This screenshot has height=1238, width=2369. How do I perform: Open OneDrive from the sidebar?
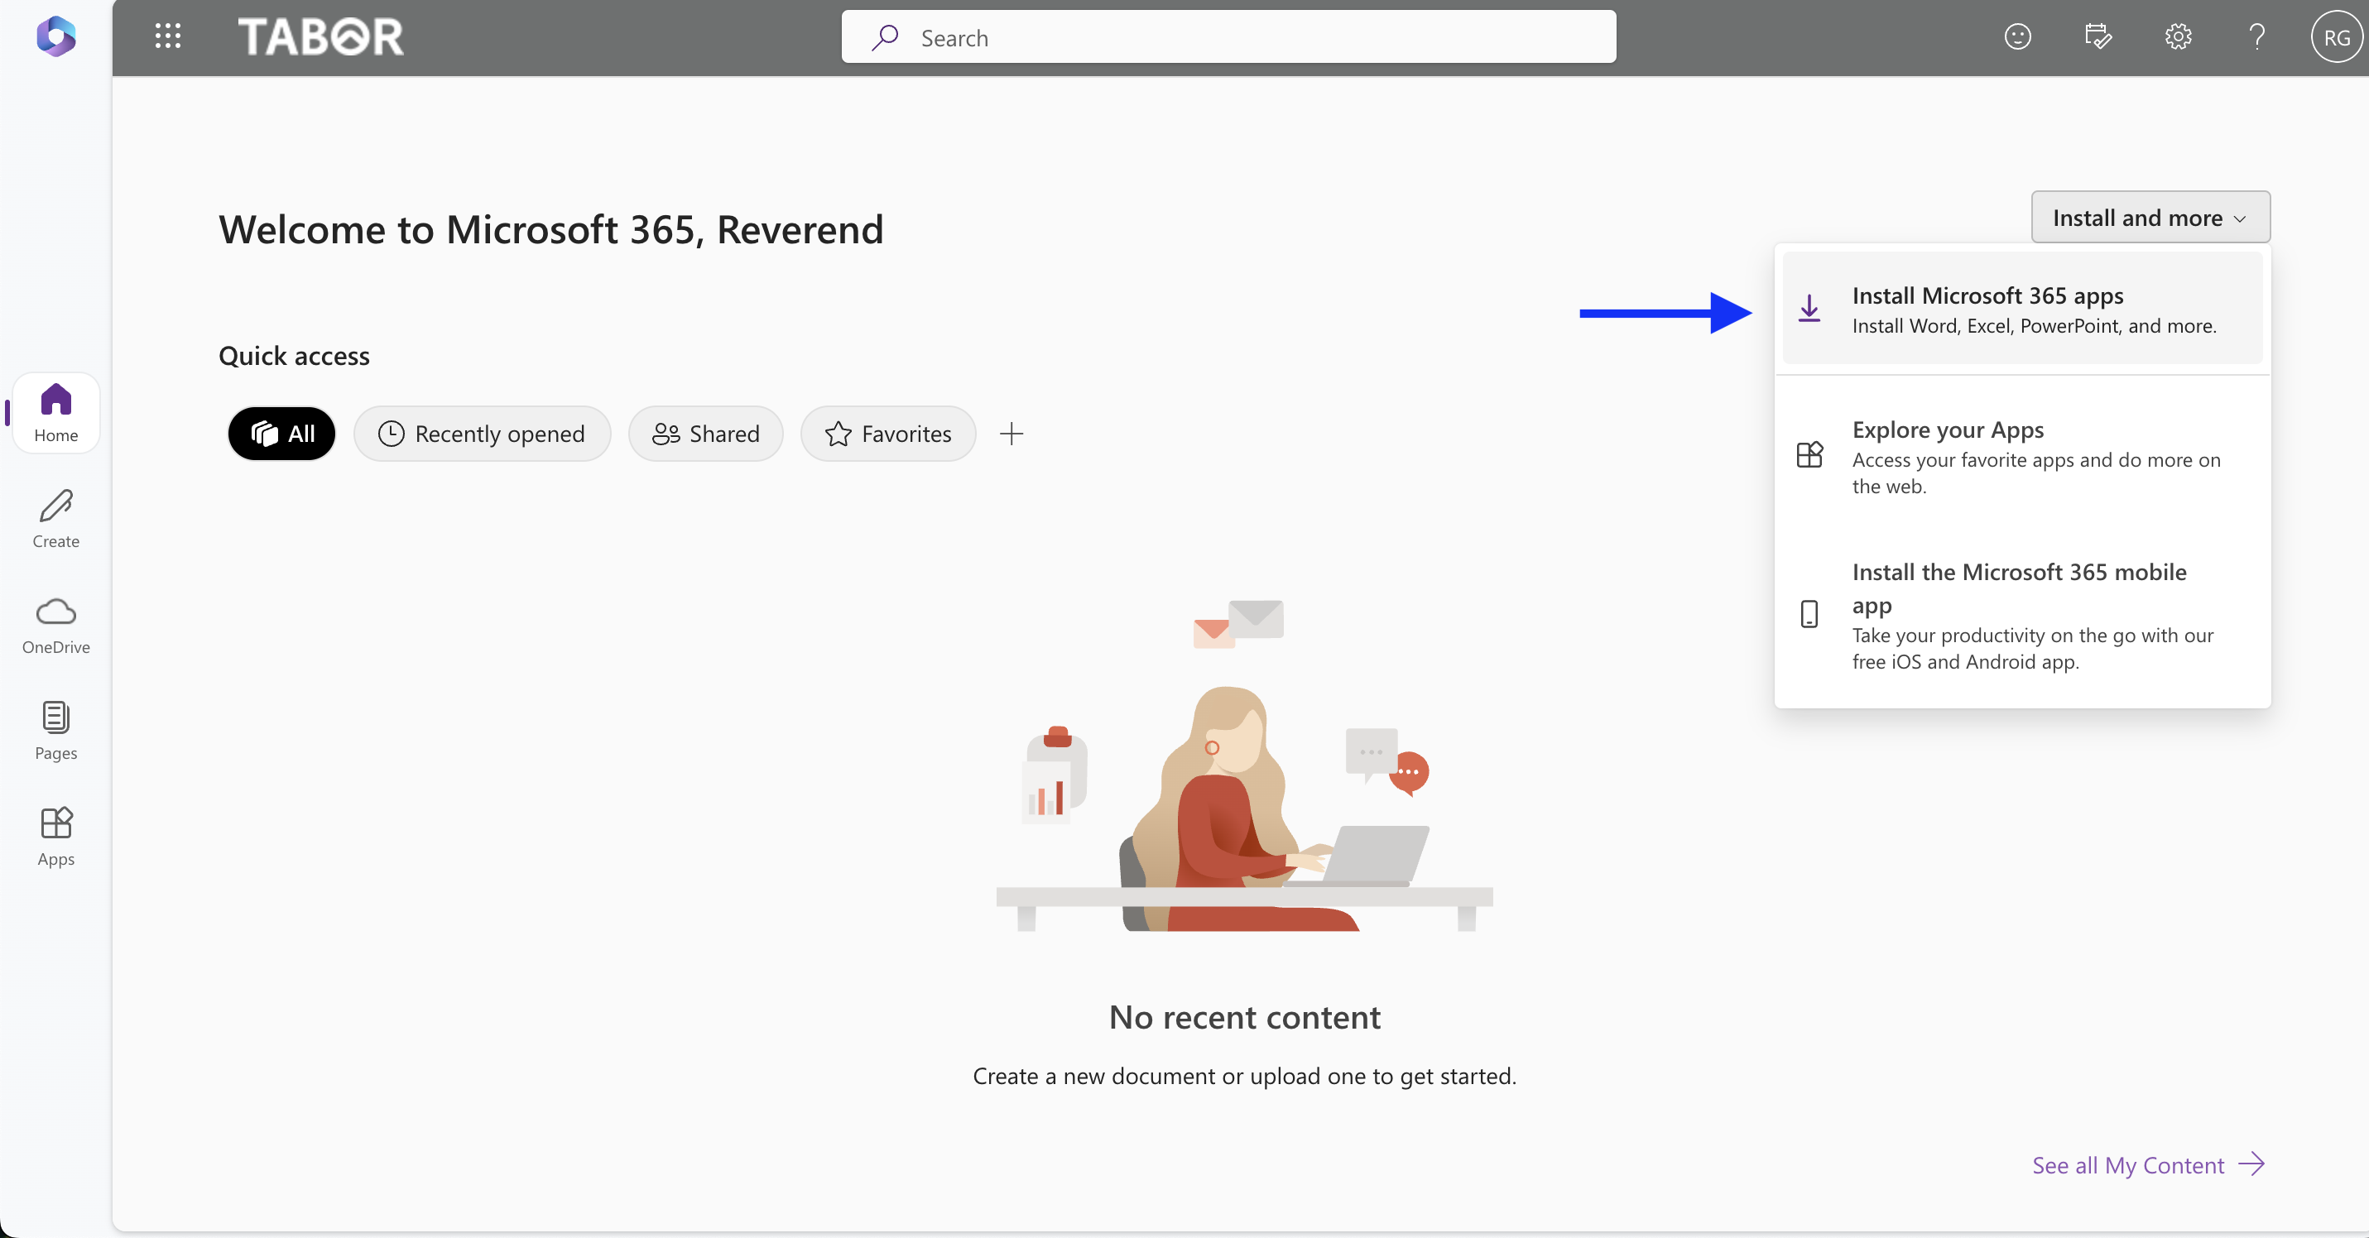(x=55, y=625)
